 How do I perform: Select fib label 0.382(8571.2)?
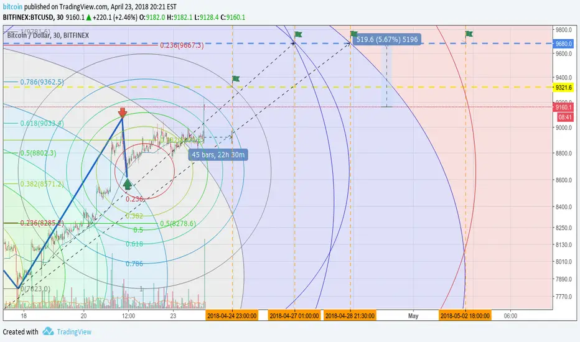[42, 184]
